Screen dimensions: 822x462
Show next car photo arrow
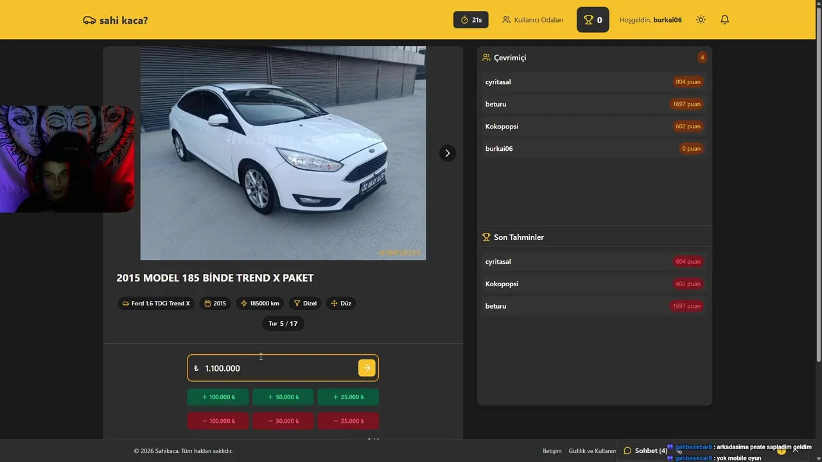(x=448, y=153)
